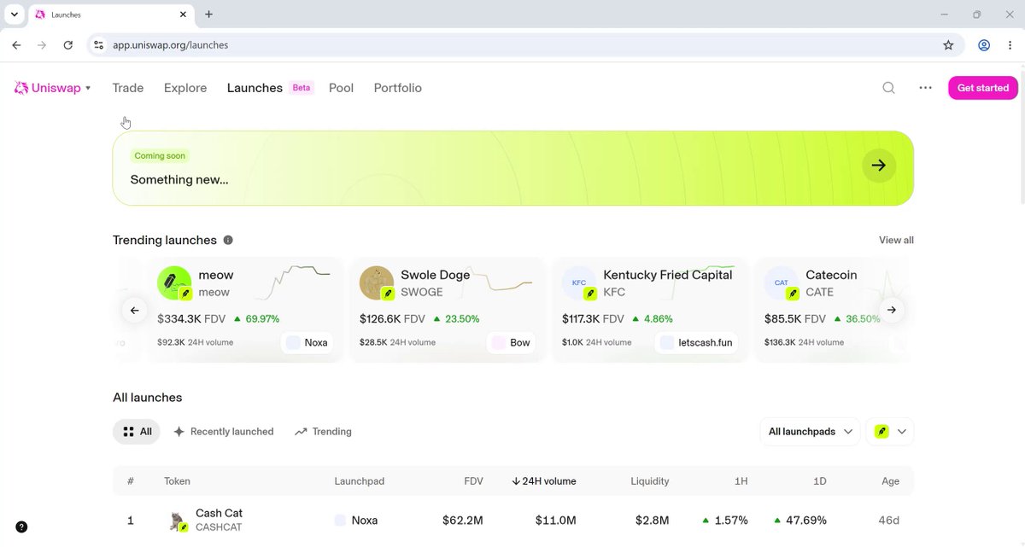This screenshot has height=547, width=1025.
Task: Open the meow token card
Action: pyautogui.click(x=246, y=309)
